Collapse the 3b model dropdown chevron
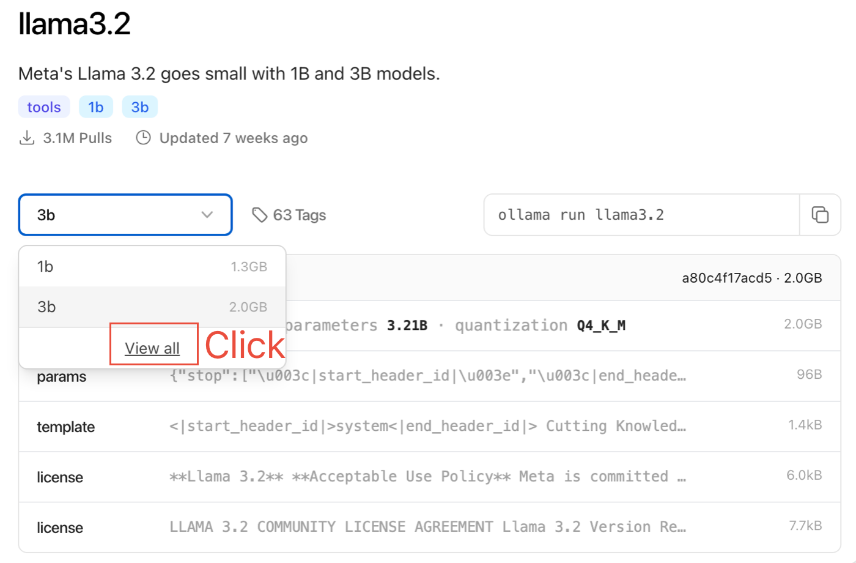 (207, 215)
